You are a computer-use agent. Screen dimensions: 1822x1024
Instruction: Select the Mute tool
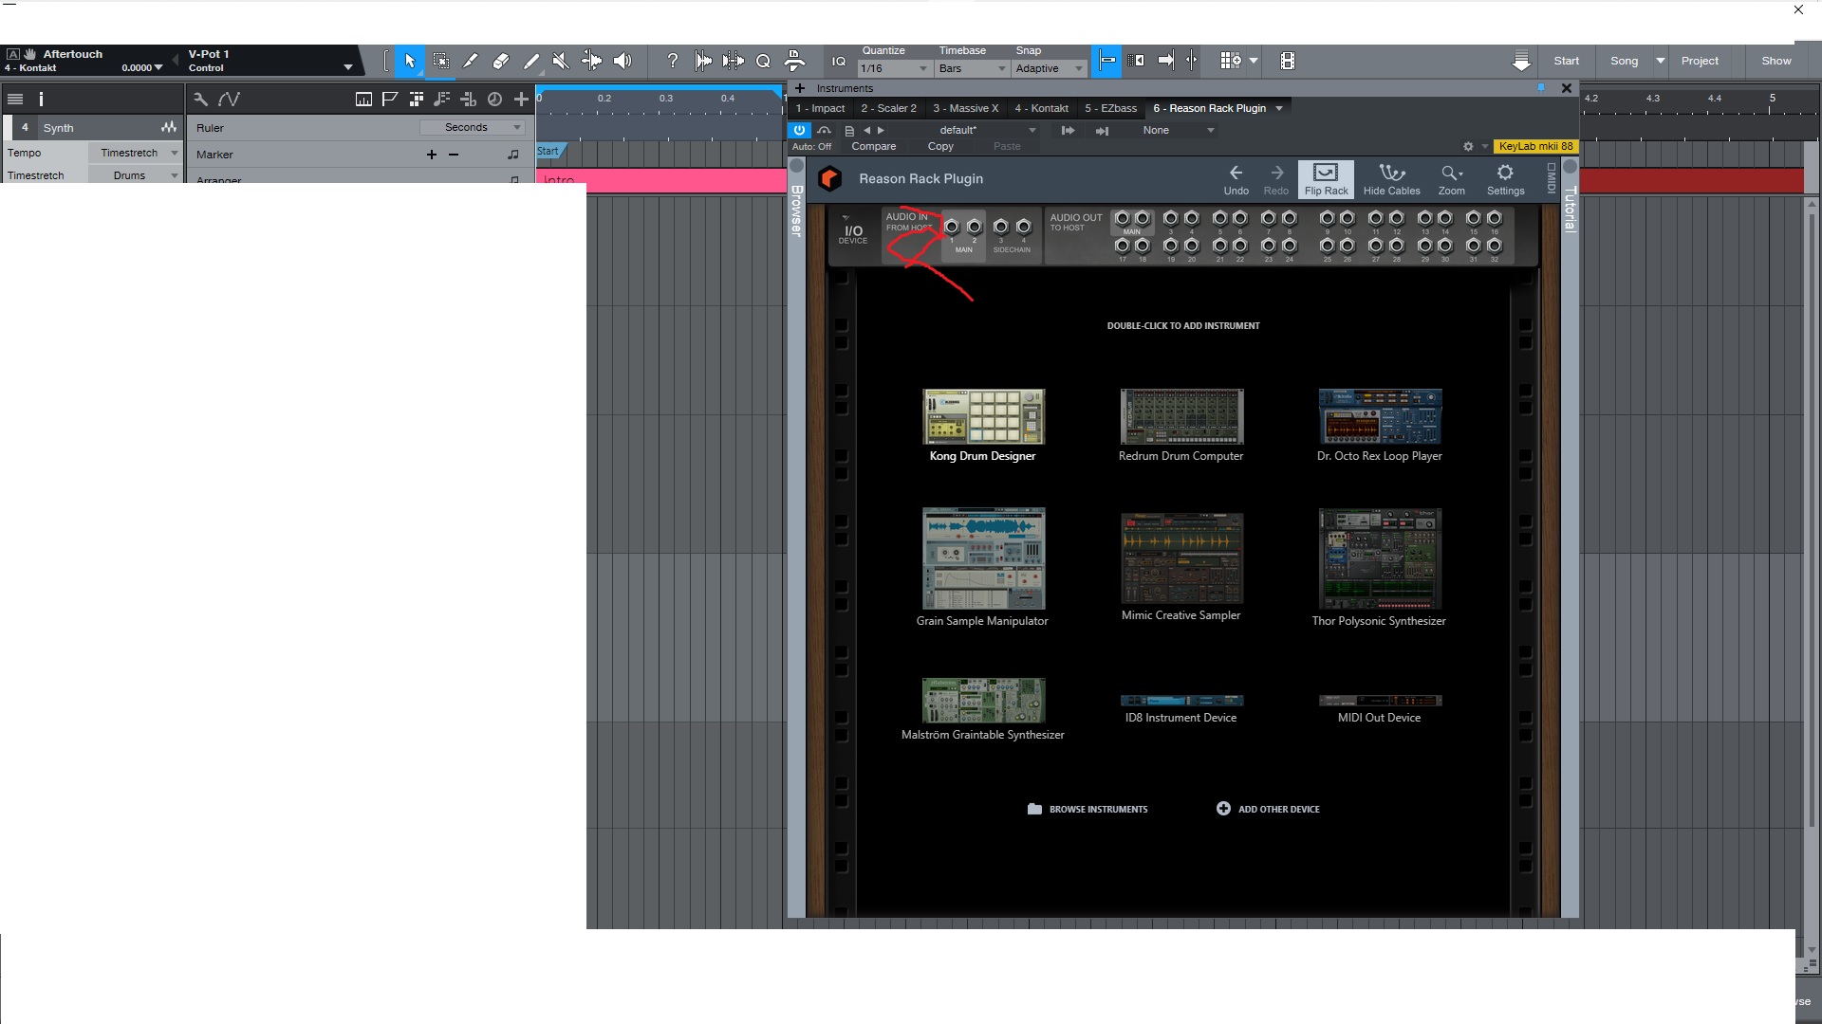click(561, 61)
